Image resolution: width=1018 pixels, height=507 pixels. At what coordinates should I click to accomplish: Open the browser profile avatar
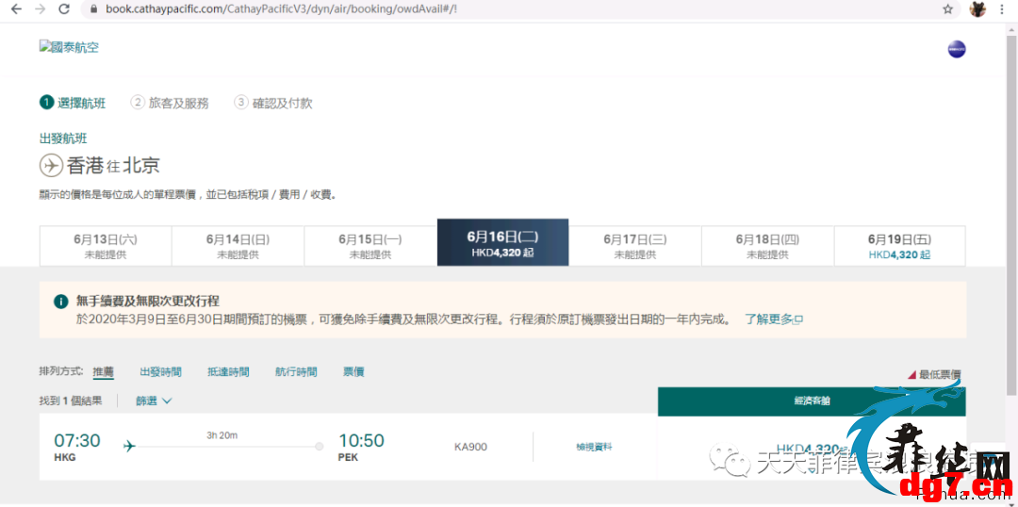point(977,9)
